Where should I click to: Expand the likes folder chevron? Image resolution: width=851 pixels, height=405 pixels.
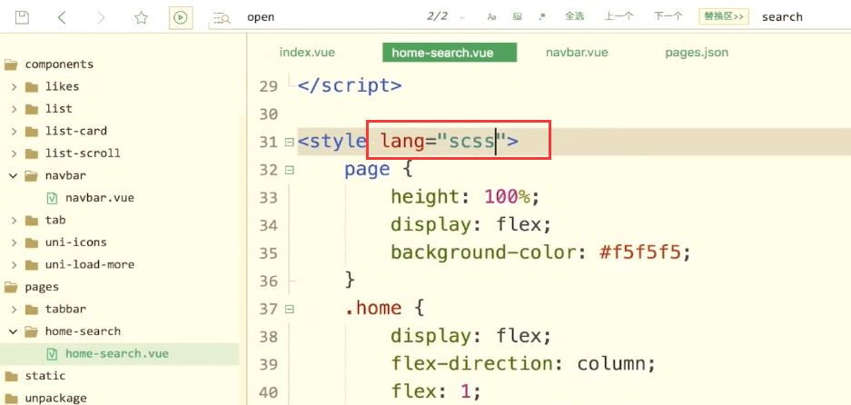coord(15,87)
